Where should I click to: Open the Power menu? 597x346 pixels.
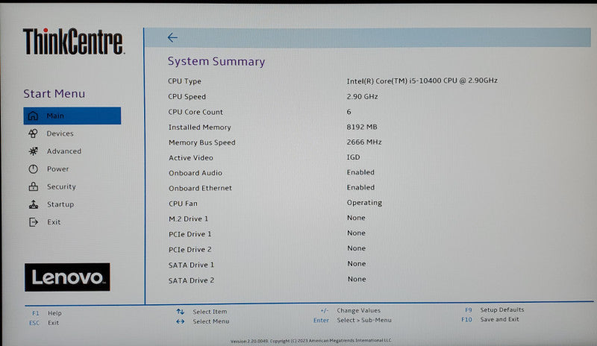pyautogui.click(x=58, y=169)
